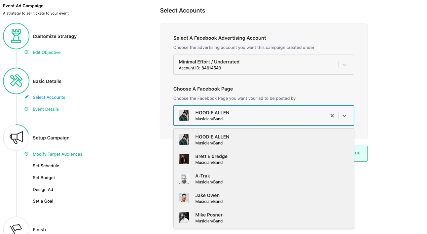Open the Event Details step
The image size is (427, 234).
pos(46,109)
